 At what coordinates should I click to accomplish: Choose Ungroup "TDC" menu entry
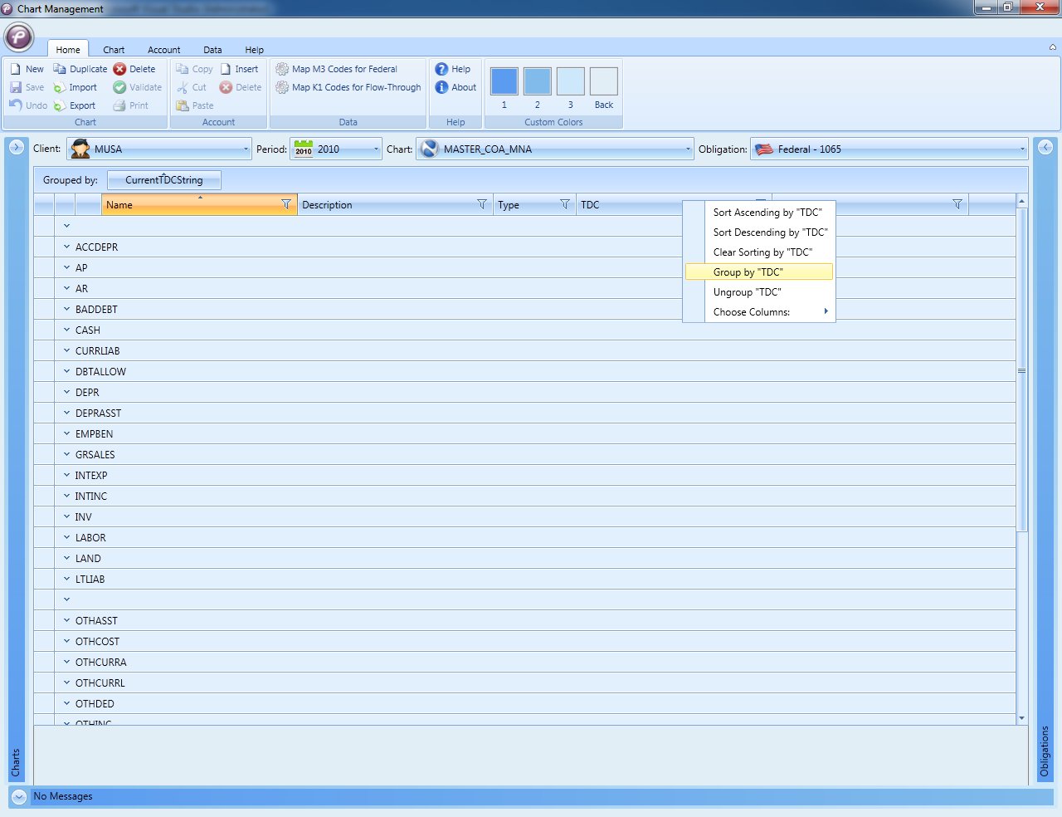click(x=759, y=292)
